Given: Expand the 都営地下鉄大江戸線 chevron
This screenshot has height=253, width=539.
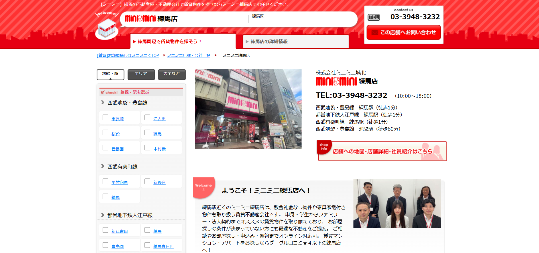Looking at the screenshot, I should click(103, 215).
